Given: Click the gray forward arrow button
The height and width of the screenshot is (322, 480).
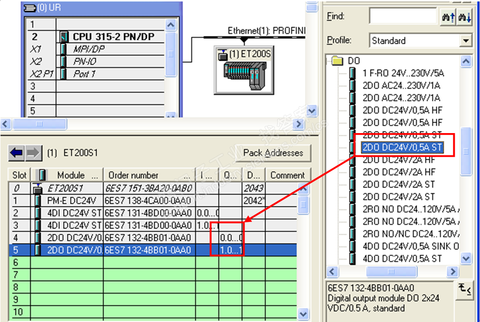Looking at the screenshot, I should [34, 153].
